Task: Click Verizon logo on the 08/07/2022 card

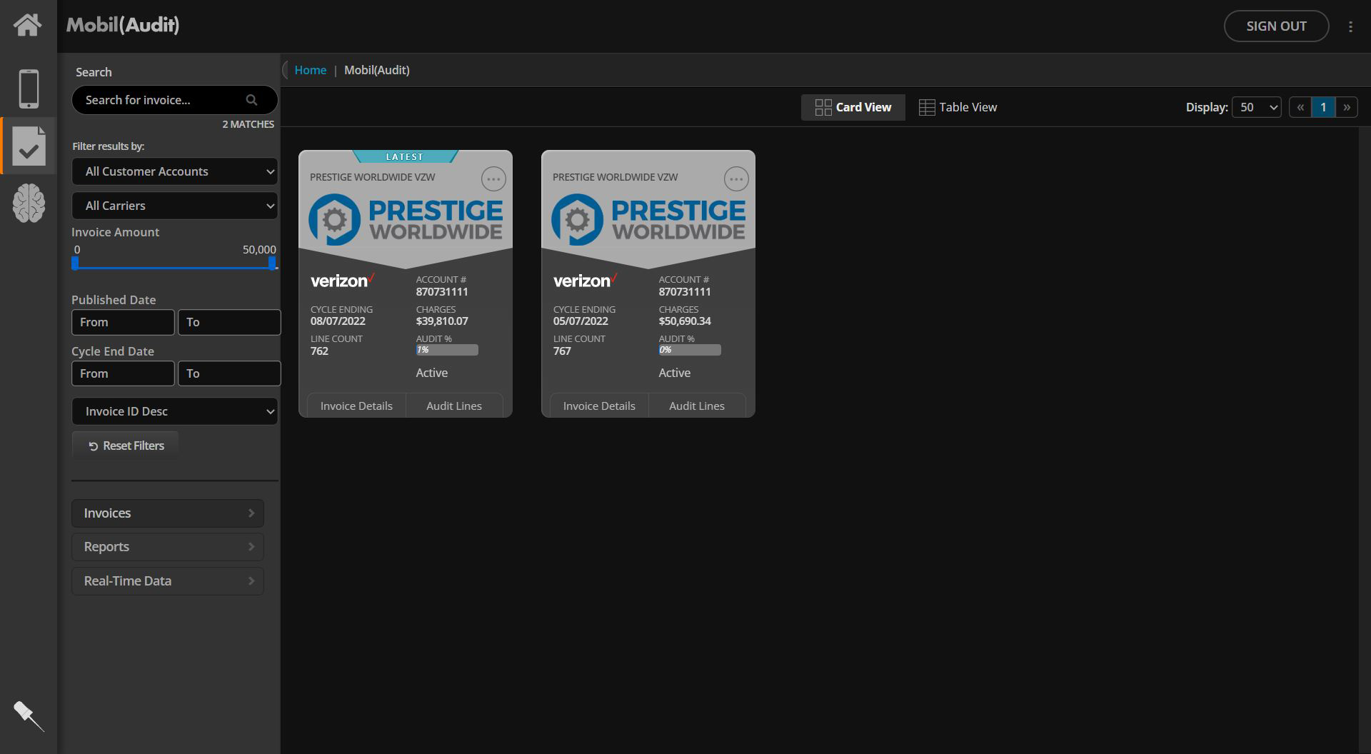Action: (x=343, y=281)
